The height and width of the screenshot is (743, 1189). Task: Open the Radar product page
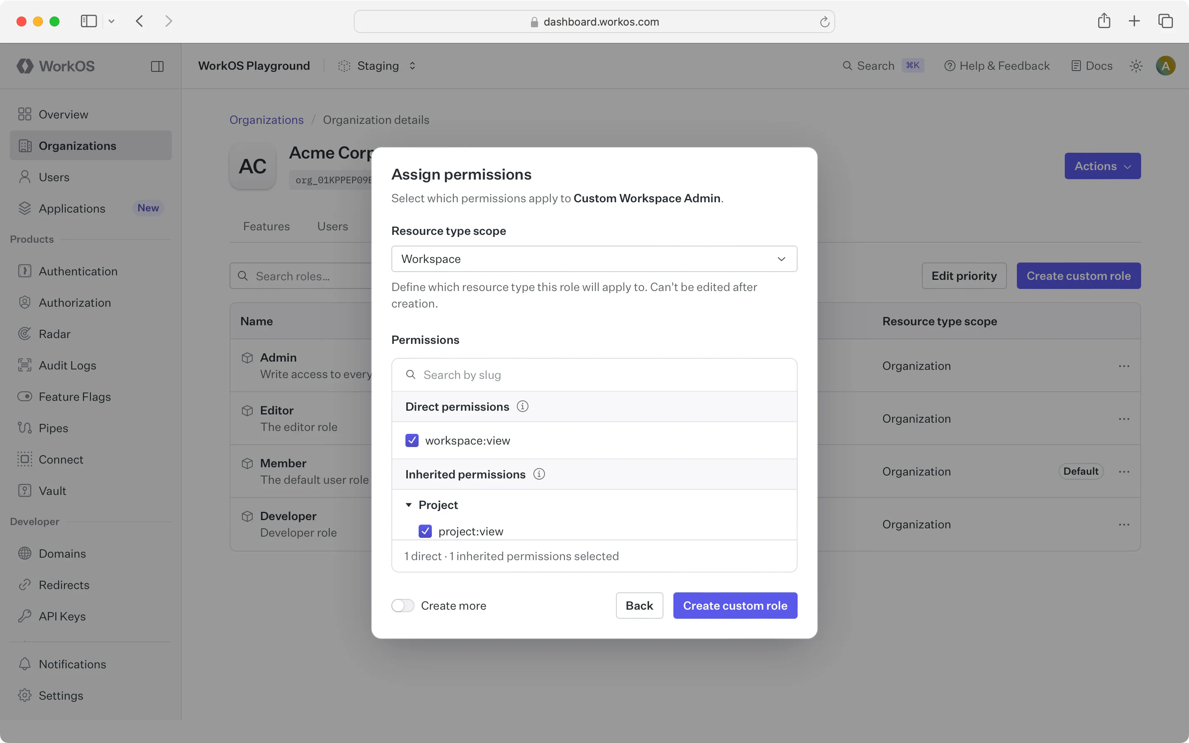55,334
